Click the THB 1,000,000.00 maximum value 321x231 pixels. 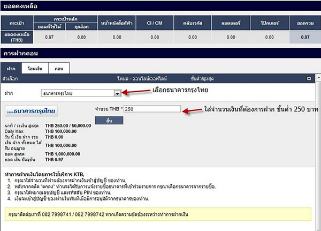point(63,154)
